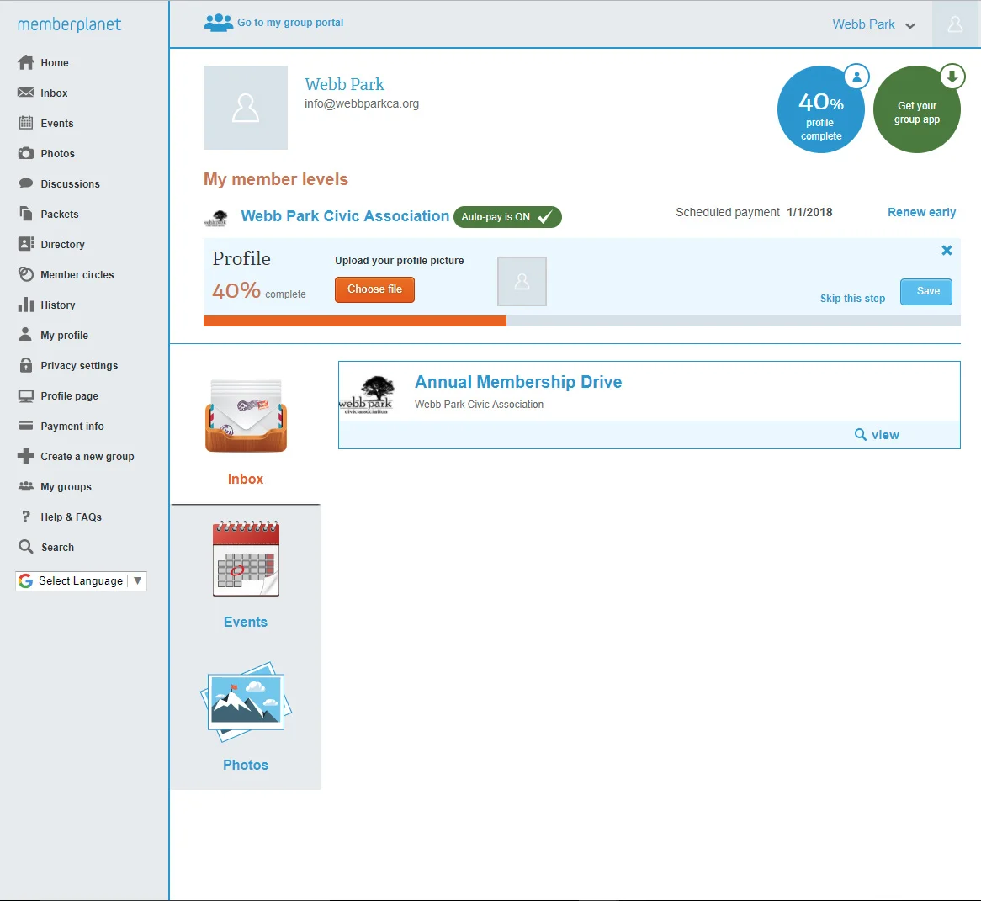This screenshot has width=981, height=901.
Task: Click the Help & FAQs question mark icon
Action: [25, 517]
